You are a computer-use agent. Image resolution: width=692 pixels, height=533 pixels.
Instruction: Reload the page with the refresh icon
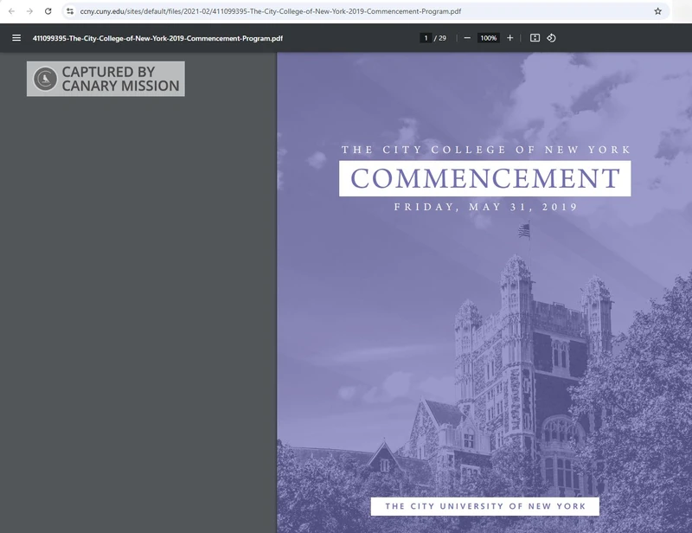pos(48,11)
